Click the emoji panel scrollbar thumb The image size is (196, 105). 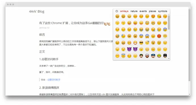(169, 23)
